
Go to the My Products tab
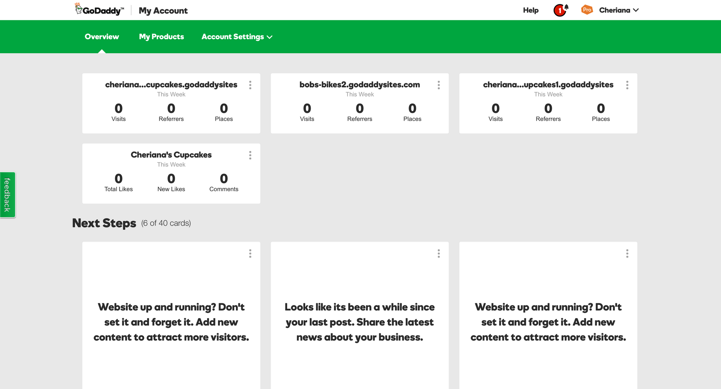(161, 37)
